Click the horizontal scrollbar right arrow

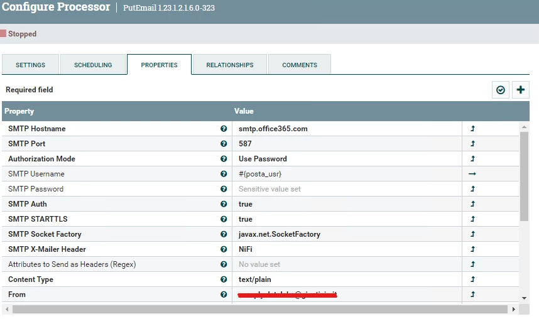point(514,310)
